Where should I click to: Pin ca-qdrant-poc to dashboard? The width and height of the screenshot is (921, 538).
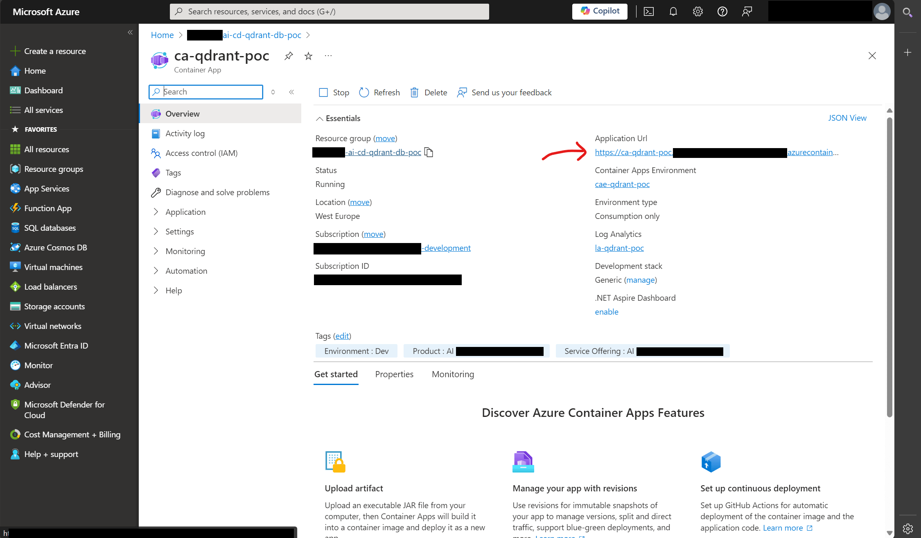[289, 56]
